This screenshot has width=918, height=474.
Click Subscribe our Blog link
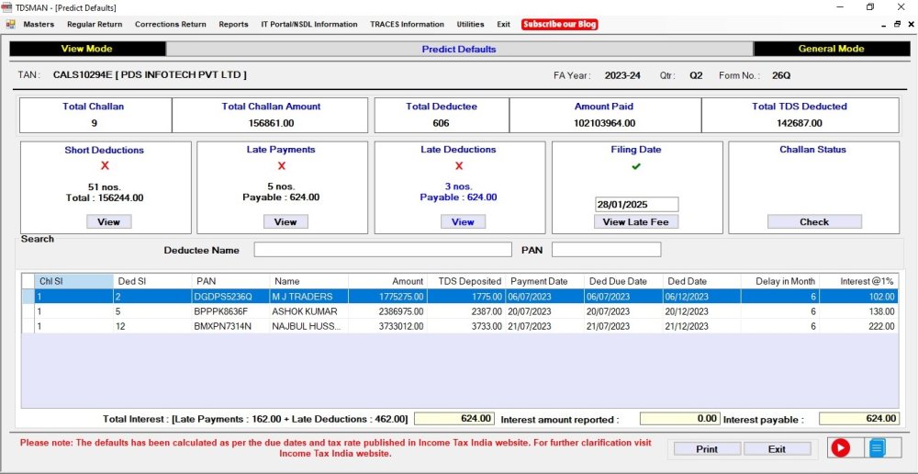[560, 24]
